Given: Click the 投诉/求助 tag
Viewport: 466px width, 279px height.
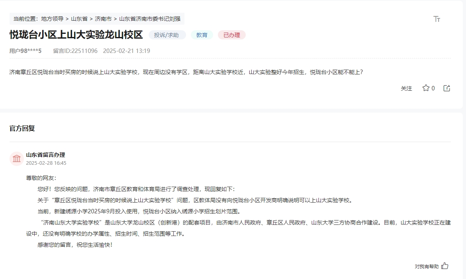Looking at the screenshot, I should (167, 35).
